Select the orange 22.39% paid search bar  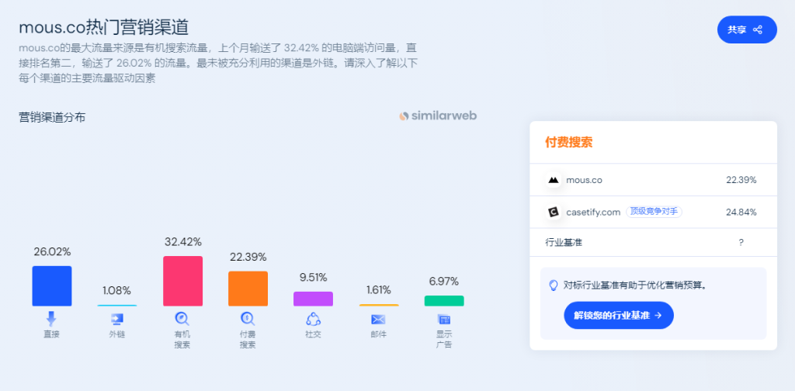click(x=248, y=289)
